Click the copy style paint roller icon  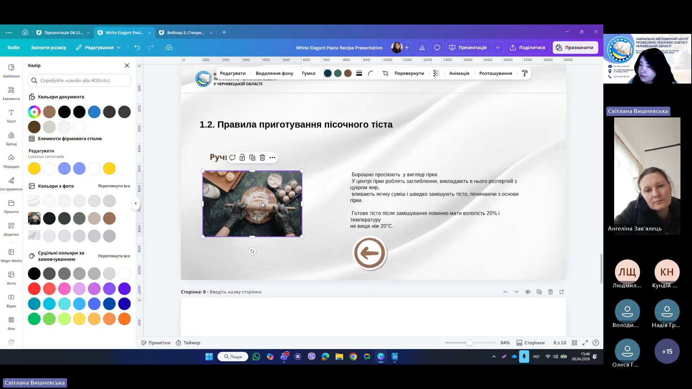525,73
